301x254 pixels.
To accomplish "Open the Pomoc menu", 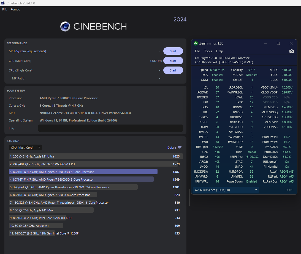I will (x=15, y=9).
